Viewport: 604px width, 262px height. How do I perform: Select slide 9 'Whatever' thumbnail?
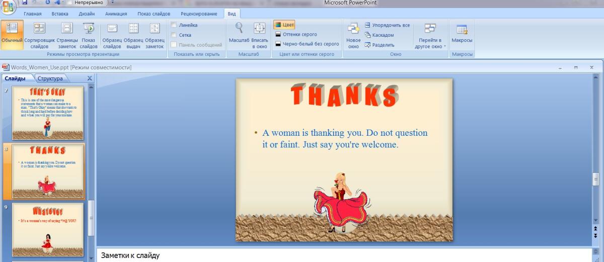click(48, 229)
